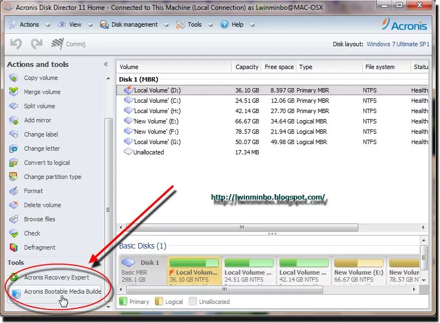
Task: Click the Convert to logical icon
Action: click(x=14, y=163)
